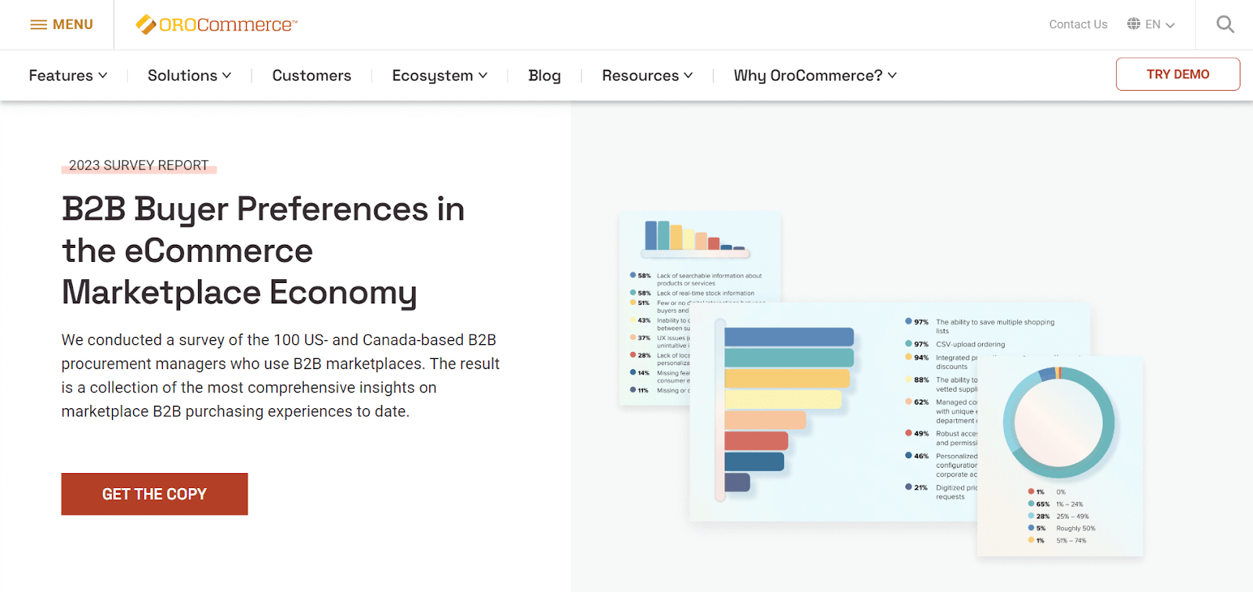The height and width of the screenshot is (592, 1253).
Task: Expand the Solutions dropdown chevron
Action: (226, 75)
